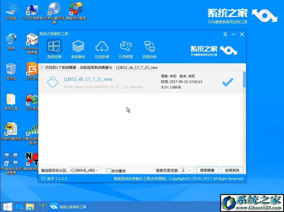The image size is (284, 212).
Task: Minimize the 系统之家装机工具 window
Action: pos(234,34)
